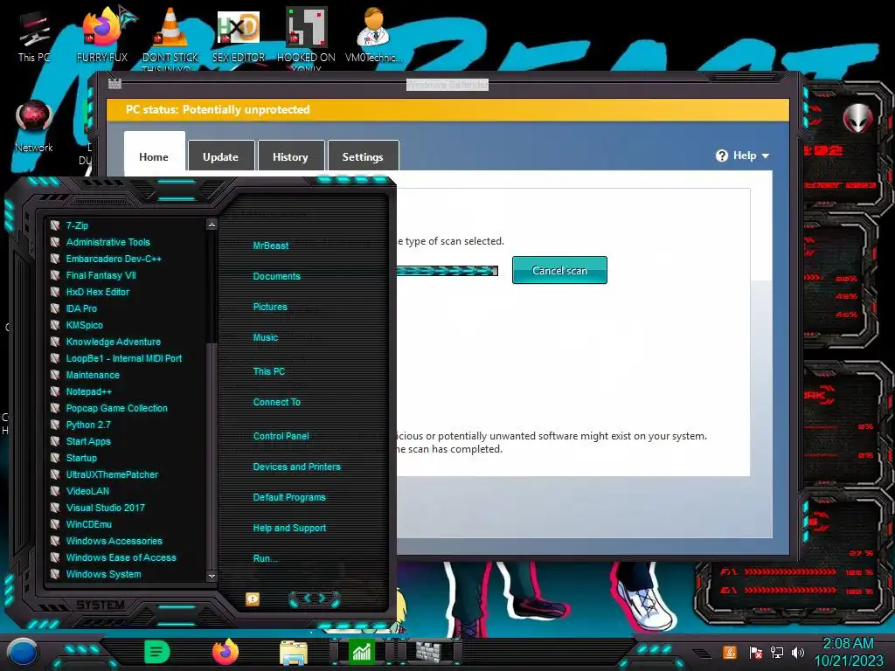The height and width of the screenshot is (671, 895).
Task: Open File Explorer from the taskbar
Action: point(294,653)
